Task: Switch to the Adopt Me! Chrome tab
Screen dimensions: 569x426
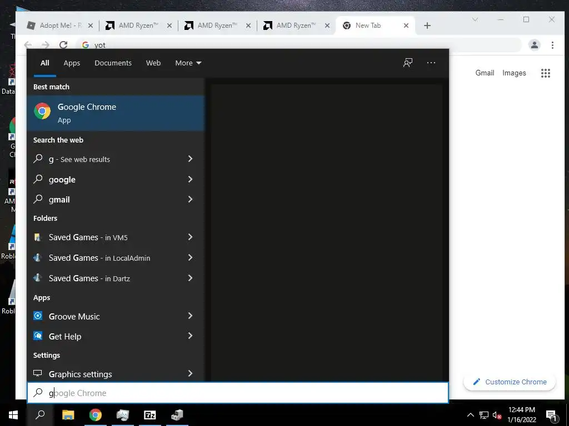Action: click(x=61, y=26)
